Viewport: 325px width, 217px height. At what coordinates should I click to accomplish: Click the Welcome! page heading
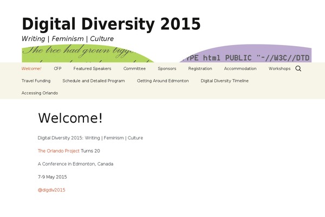tap(70, 118)
